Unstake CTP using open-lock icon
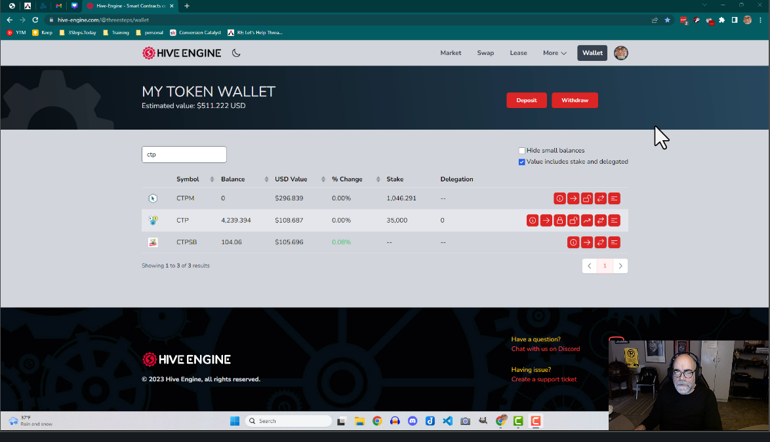Image resolution: width=770 pixels, height=442 pixels. pos(573,221)
